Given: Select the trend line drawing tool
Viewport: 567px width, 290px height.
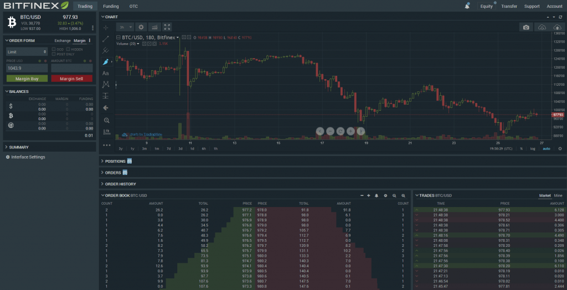Looking at the screenshot, I should coord(106,39).
